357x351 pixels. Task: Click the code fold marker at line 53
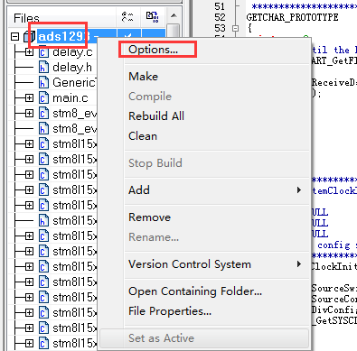[236, 28]
